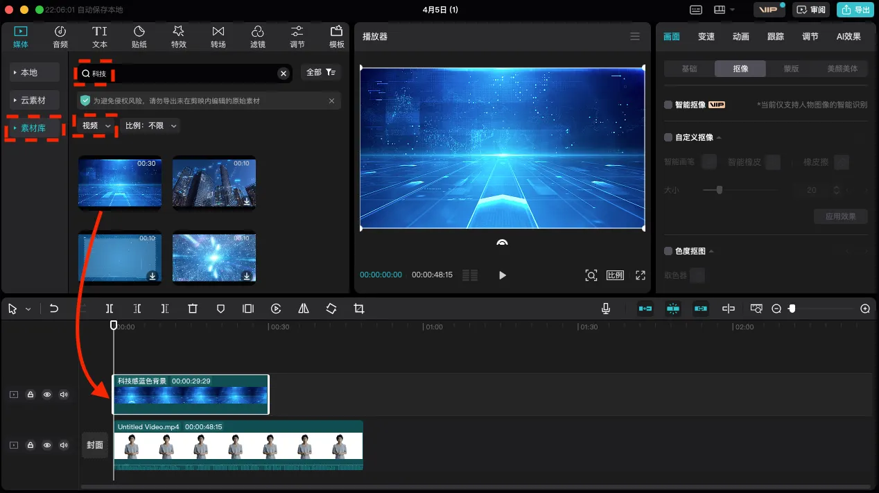The width and height of the screenshot is (879, 493).
Task: Switch to the AI效果 tab
Action: pyautogui.click(x=848, y=37)
